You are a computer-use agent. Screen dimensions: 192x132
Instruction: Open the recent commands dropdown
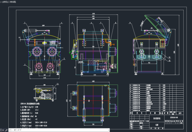tap(11, 130)
